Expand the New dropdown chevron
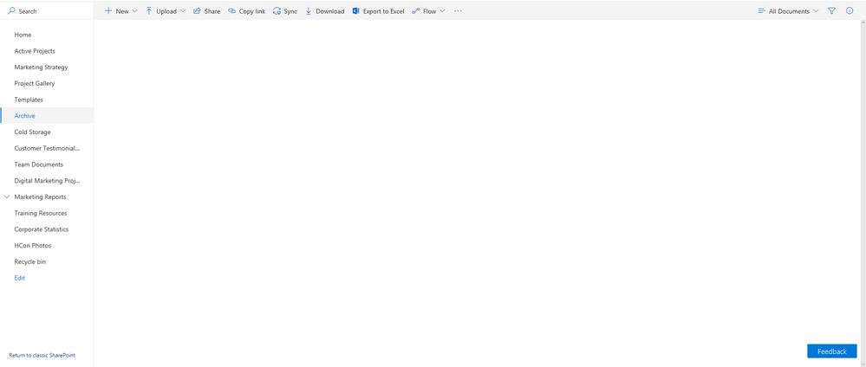 (134, 11)
